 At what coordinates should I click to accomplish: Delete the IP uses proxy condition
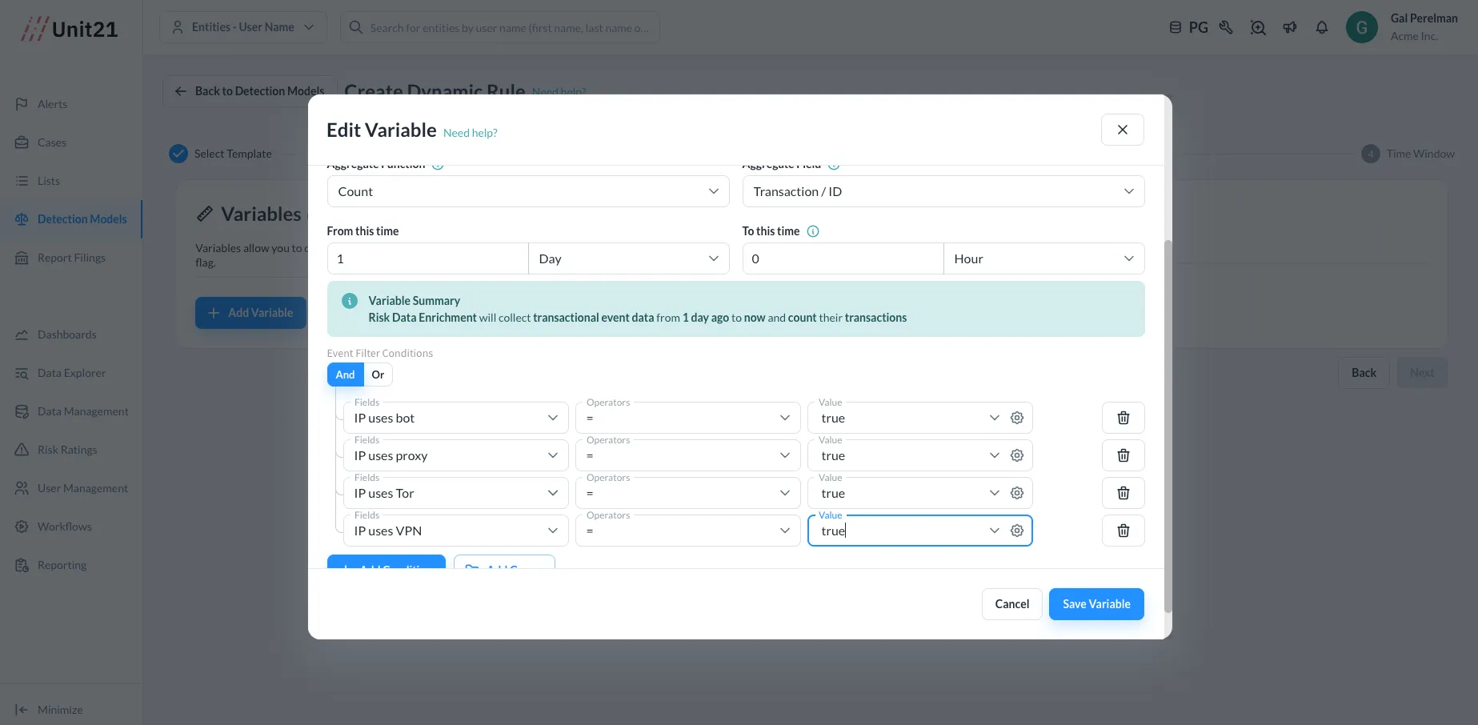1123,455
